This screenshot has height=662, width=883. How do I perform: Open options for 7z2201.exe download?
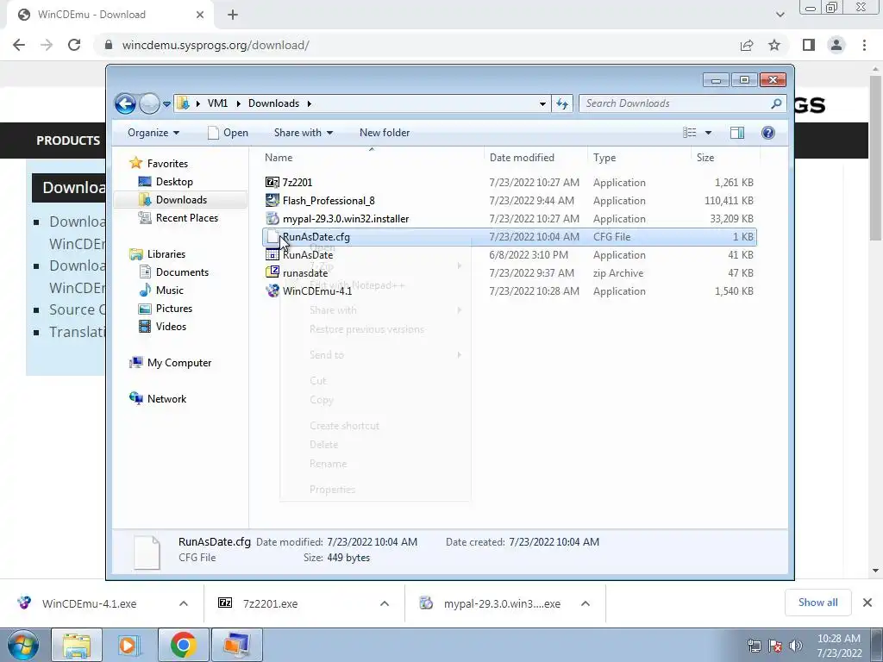tap(385, 603)
